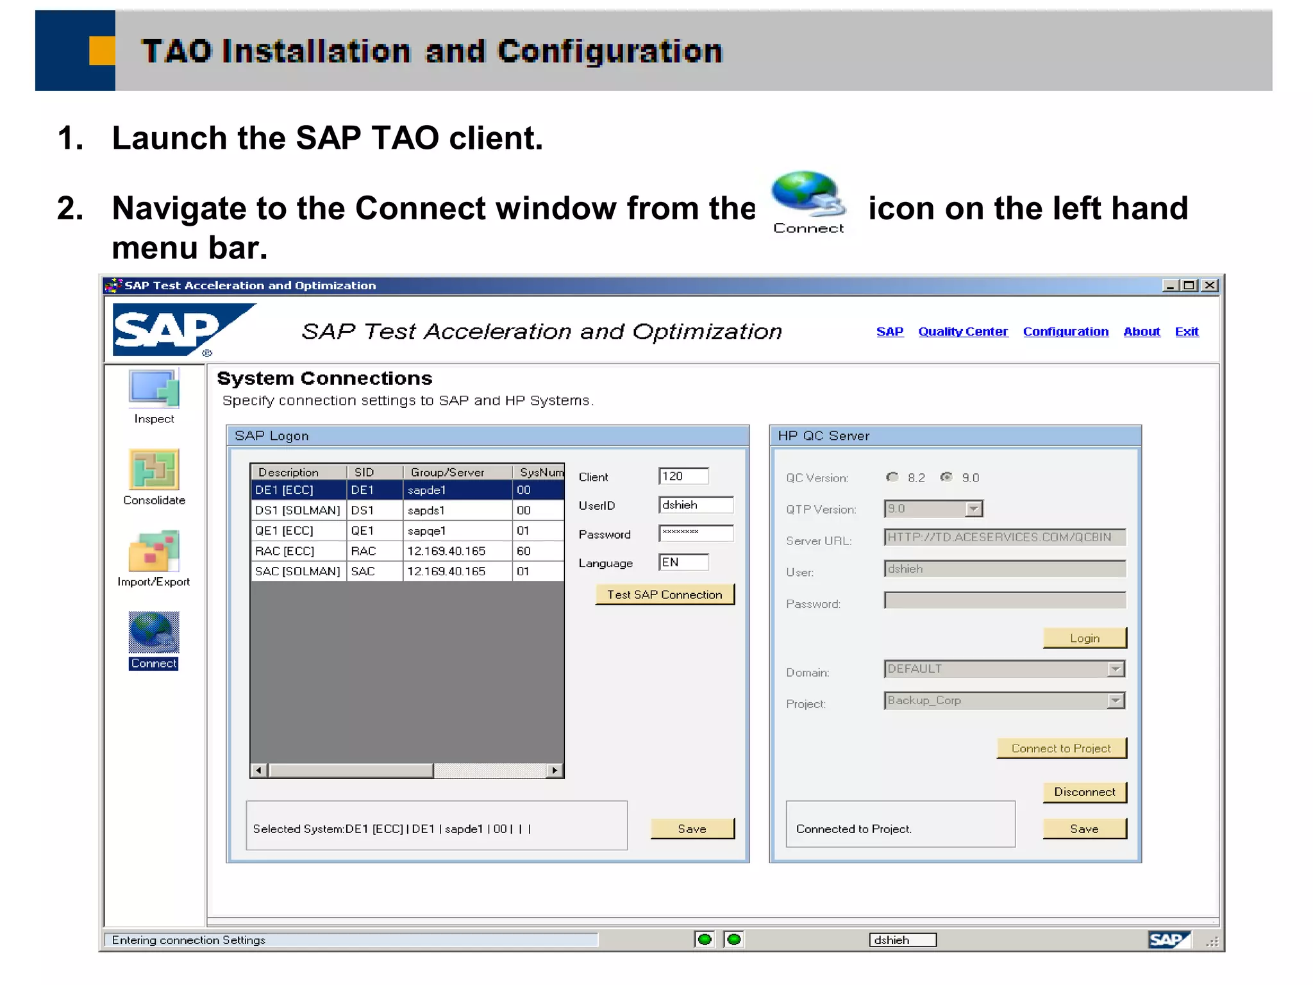The width and height of the screenshot is (1313, 985).
Task: Maximize the SAP TAO window
Action: (1189, 285)
